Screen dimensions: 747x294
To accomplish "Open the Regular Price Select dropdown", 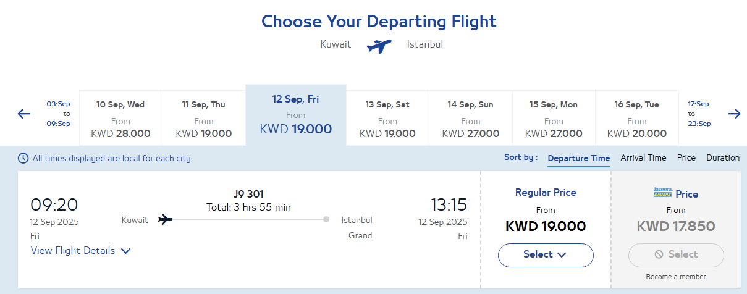I will tap(546, 255).
